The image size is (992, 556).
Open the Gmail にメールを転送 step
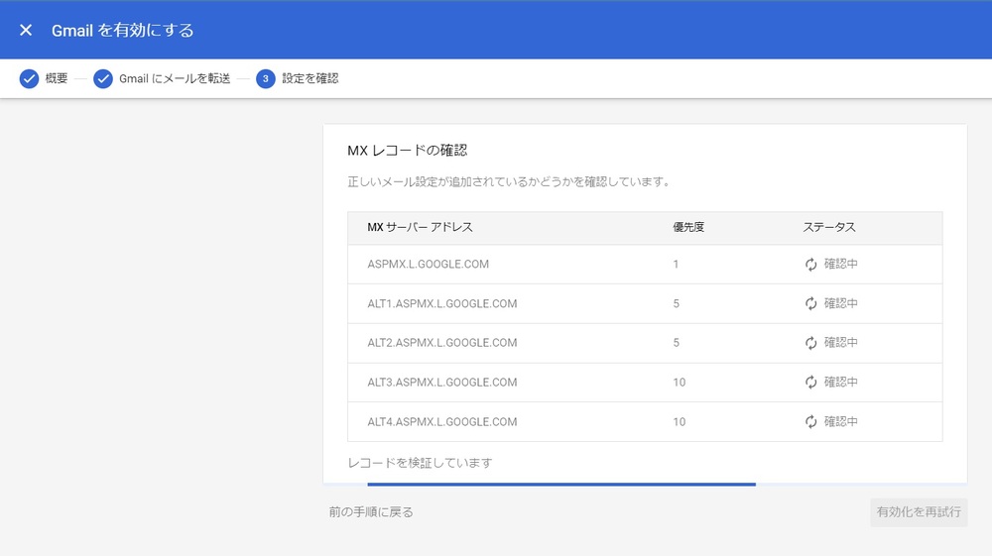(x=174, y=78)
